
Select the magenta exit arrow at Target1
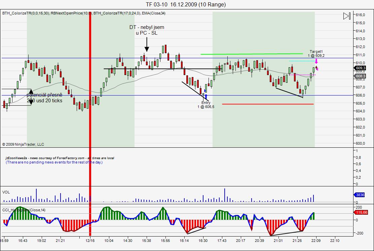[x=316, y=61]
